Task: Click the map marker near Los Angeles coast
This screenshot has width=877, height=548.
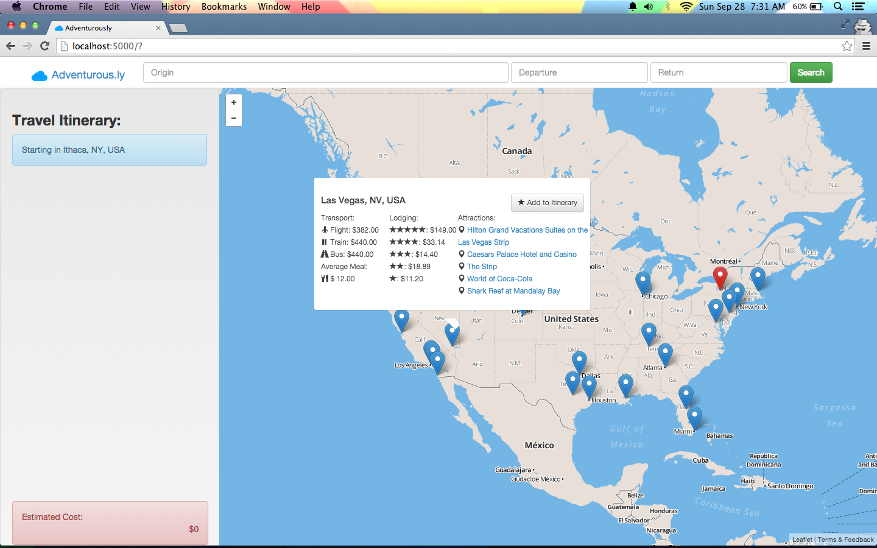Action: (x=437, y=362)
